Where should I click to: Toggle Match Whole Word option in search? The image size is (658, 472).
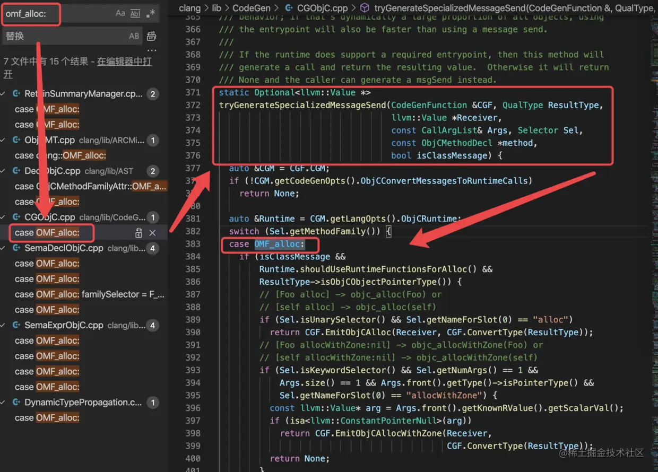tap(135, 13)
